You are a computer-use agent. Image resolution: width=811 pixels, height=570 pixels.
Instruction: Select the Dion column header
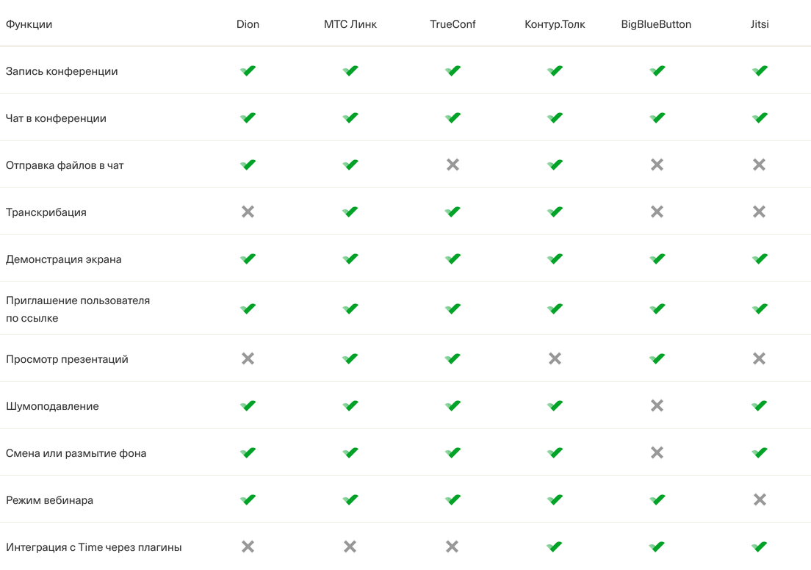(x=248, y=24)
